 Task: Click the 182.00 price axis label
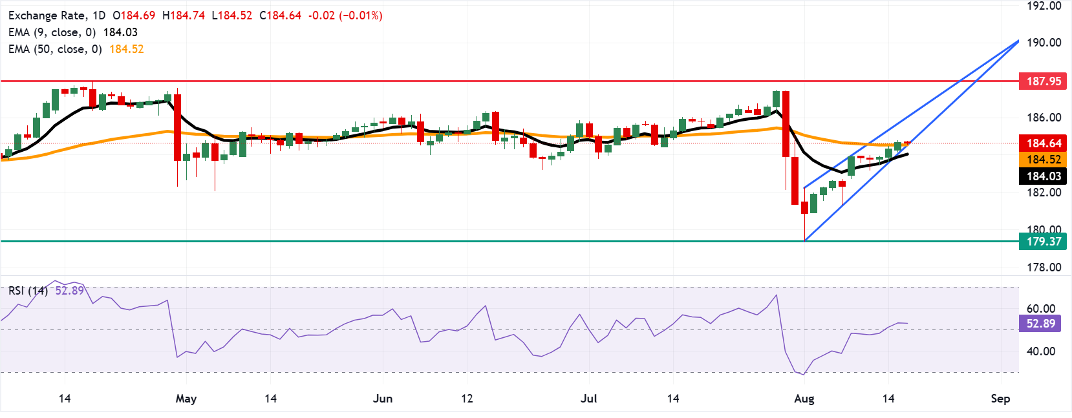[x=1044, y=193]
